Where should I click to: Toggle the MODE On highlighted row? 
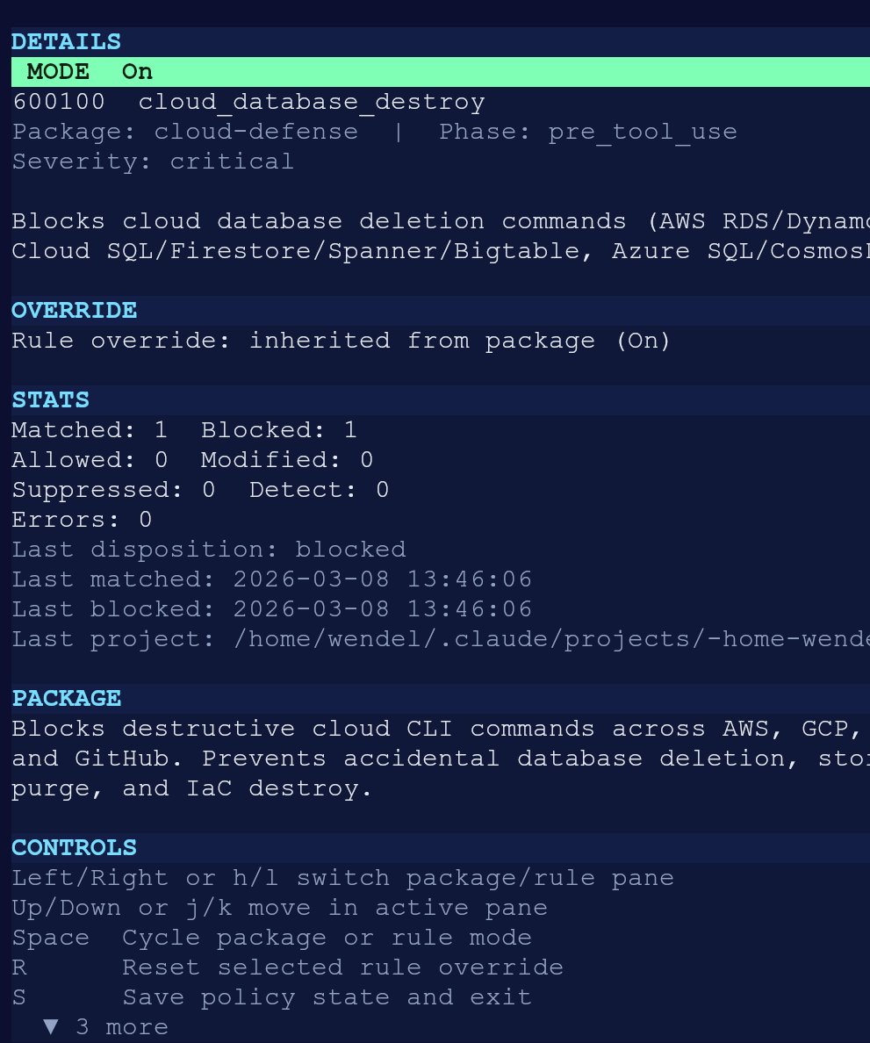pyautogui.click(x=441, y=72)
